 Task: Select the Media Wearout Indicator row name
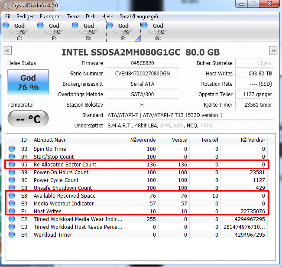(64, 203)
